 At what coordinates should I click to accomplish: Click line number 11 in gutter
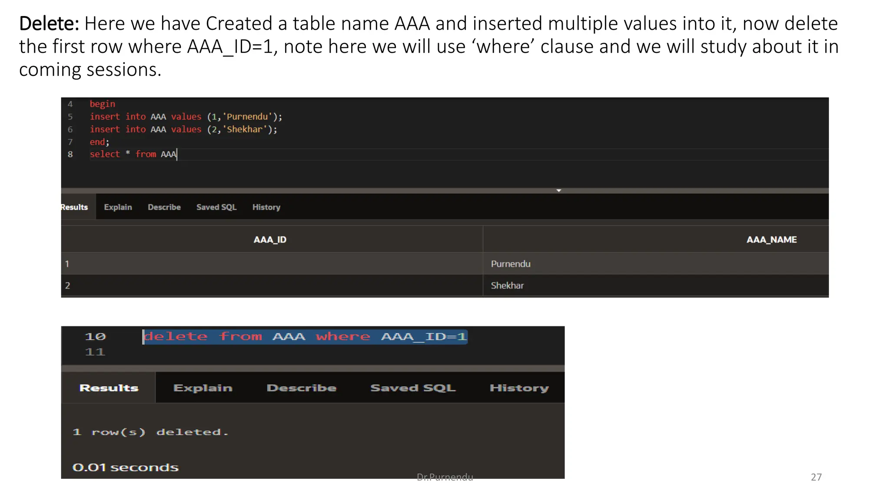click(95, 352)
